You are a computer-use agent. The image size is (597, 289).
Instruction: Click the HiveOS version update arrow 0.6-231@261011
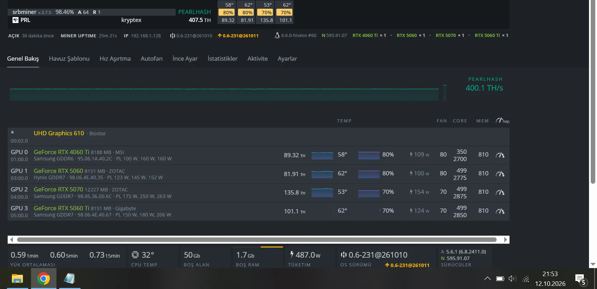point(238,36)
